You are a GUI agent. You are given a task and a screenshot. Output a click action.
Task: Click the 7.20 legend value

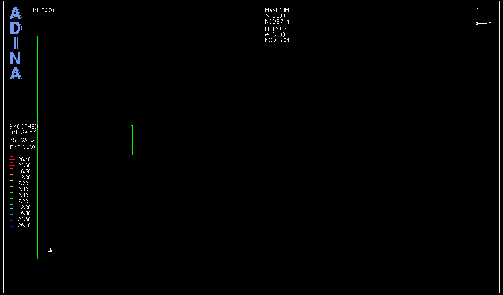tap(23, 183)
